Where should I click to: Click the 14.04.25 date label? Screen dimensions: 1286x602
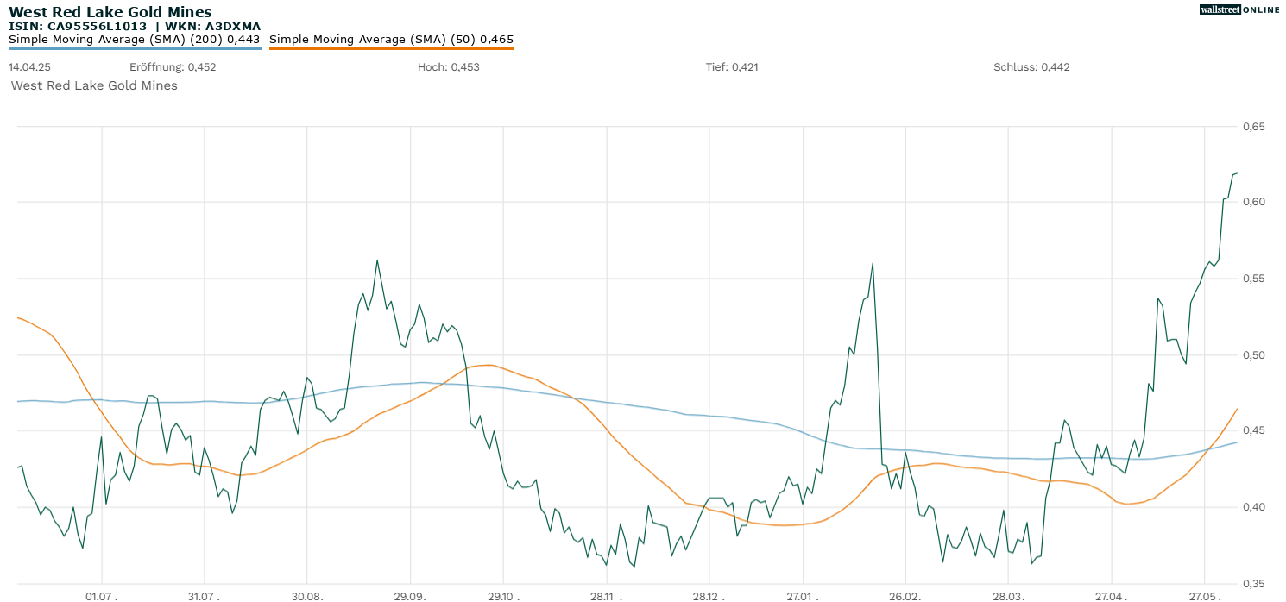tap(28, 67)
